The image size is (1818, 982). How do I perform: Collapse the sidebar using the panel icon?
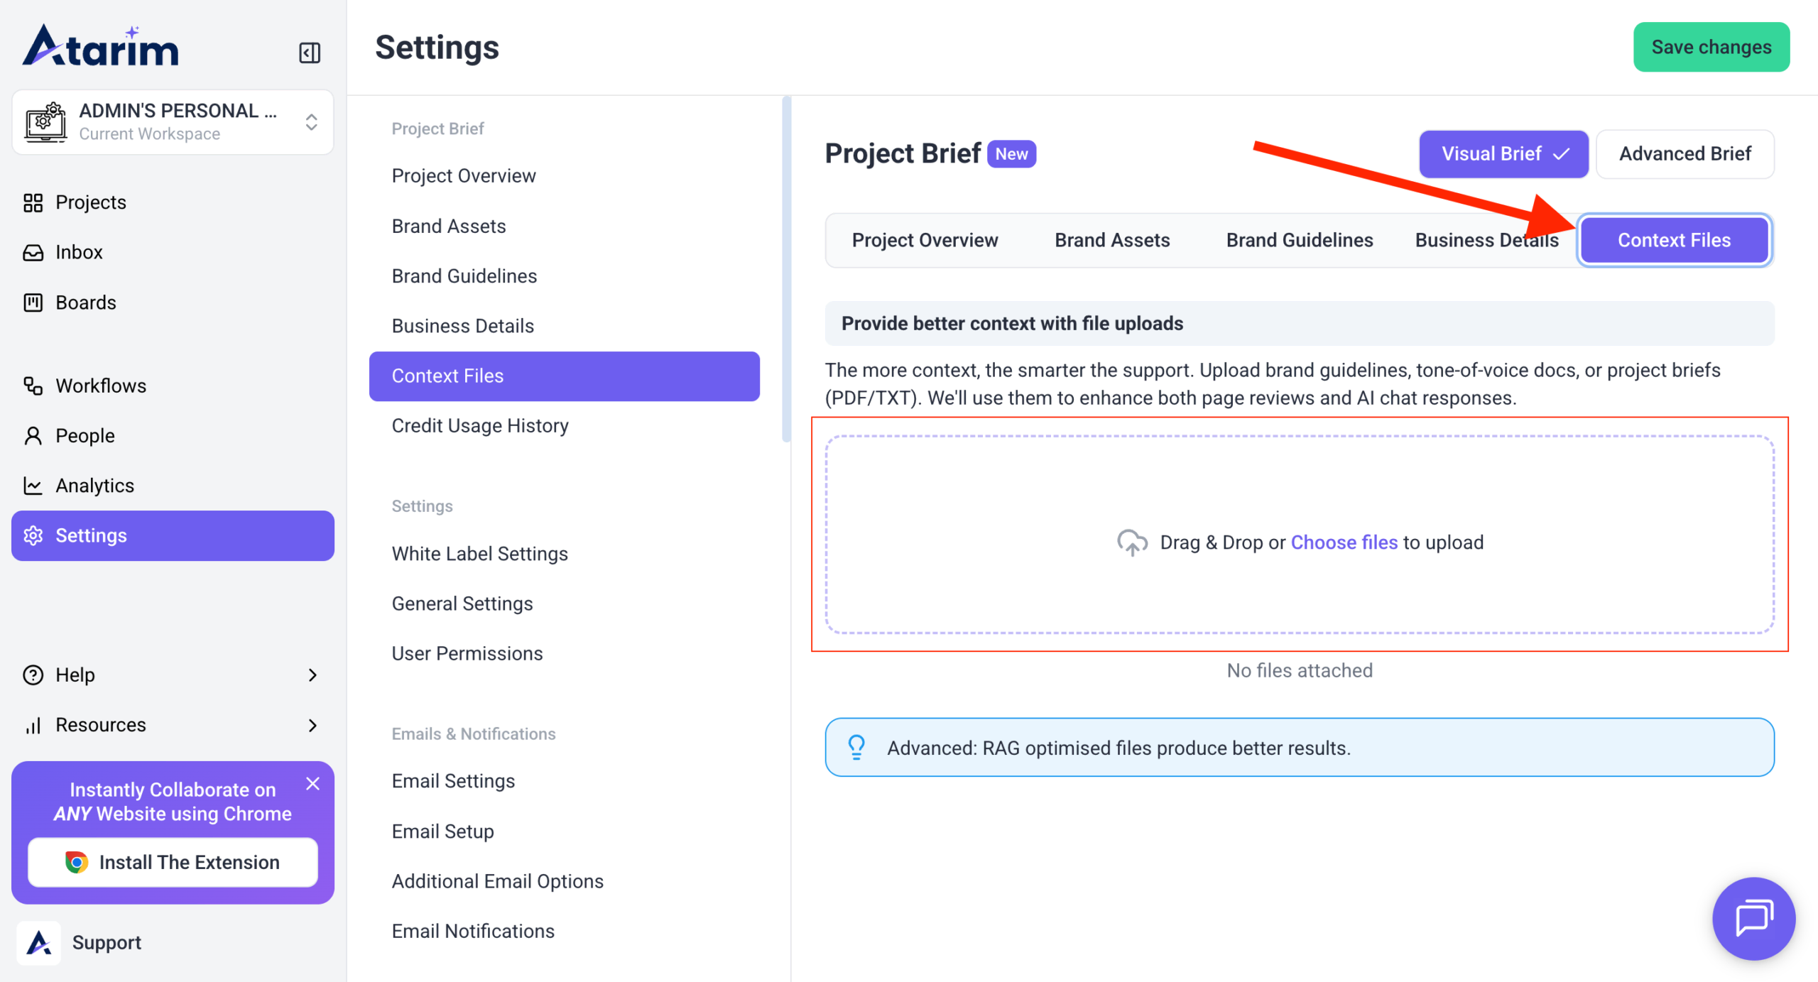[x=309, y=53]
